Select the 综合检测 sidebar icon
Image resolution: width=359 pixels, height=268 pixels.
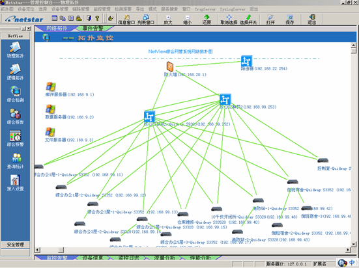click(15, 94)
